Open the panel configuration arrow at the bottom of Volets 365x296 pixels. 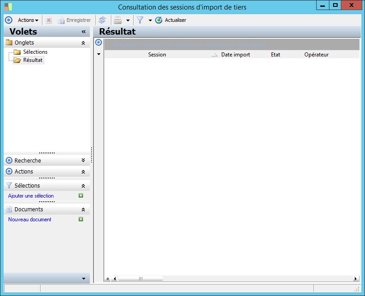(x=84, y=279)
